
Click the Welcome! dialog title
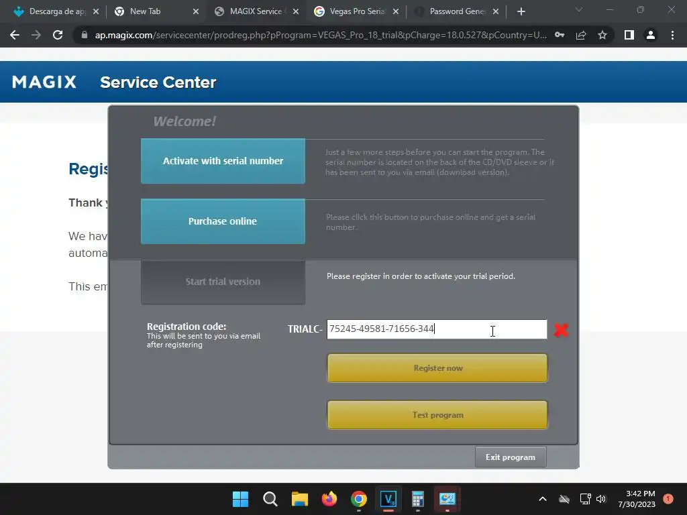[184, 121]
